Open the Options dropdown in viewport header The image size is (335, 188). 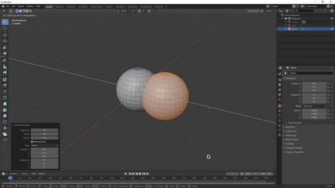[x=270, y=11]
